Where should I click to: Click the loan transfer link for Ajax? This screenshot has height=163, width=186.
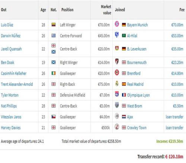(174, 117)
